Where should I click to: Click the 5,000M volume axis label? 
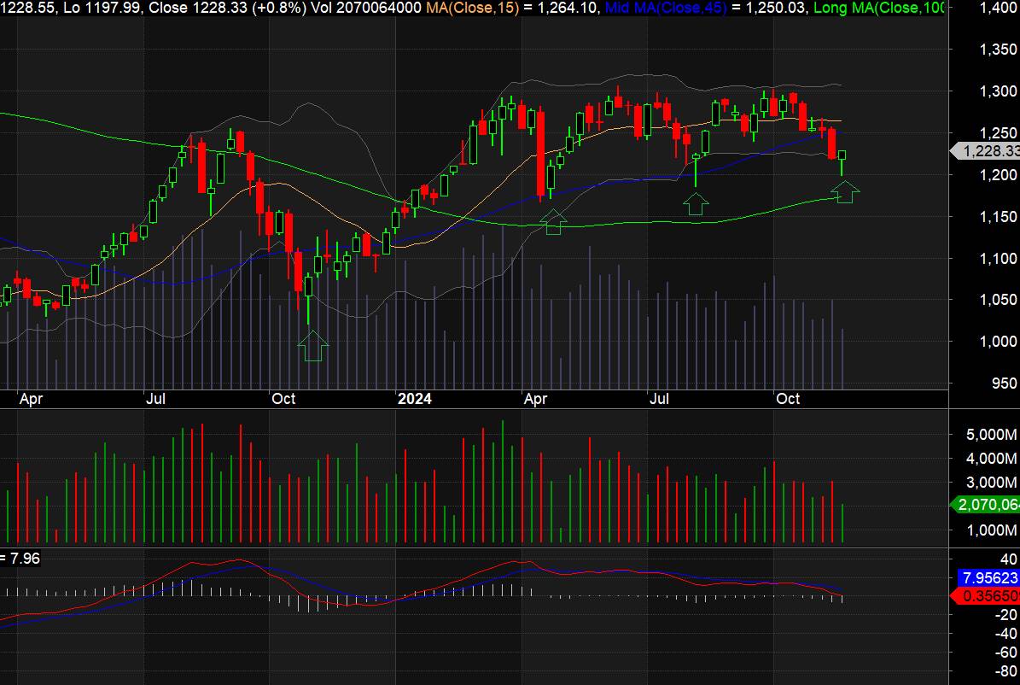[x=992, y=434]
